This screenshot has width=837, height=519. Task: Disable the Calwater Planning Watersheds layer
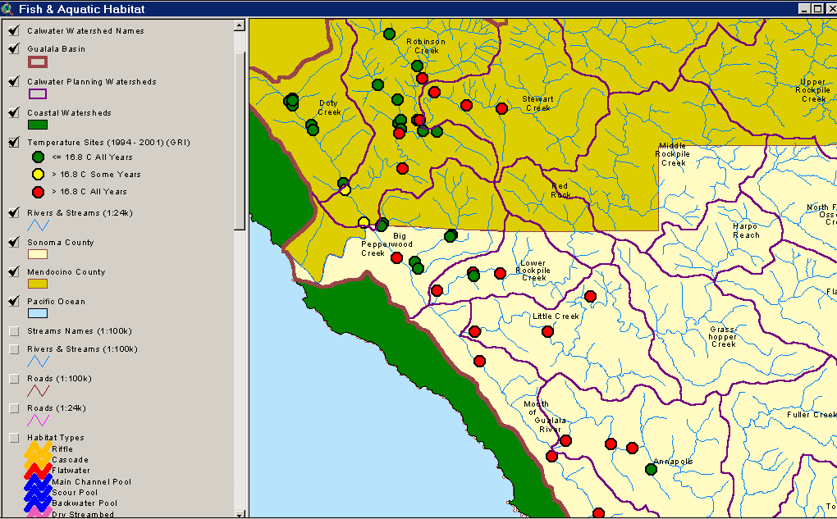pyautogui.click(x=15, y=82)
